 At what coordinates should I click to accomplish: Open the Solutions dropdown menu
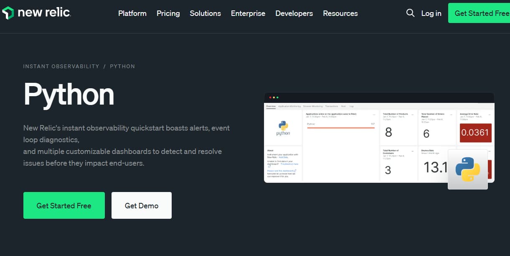point(205,13)
